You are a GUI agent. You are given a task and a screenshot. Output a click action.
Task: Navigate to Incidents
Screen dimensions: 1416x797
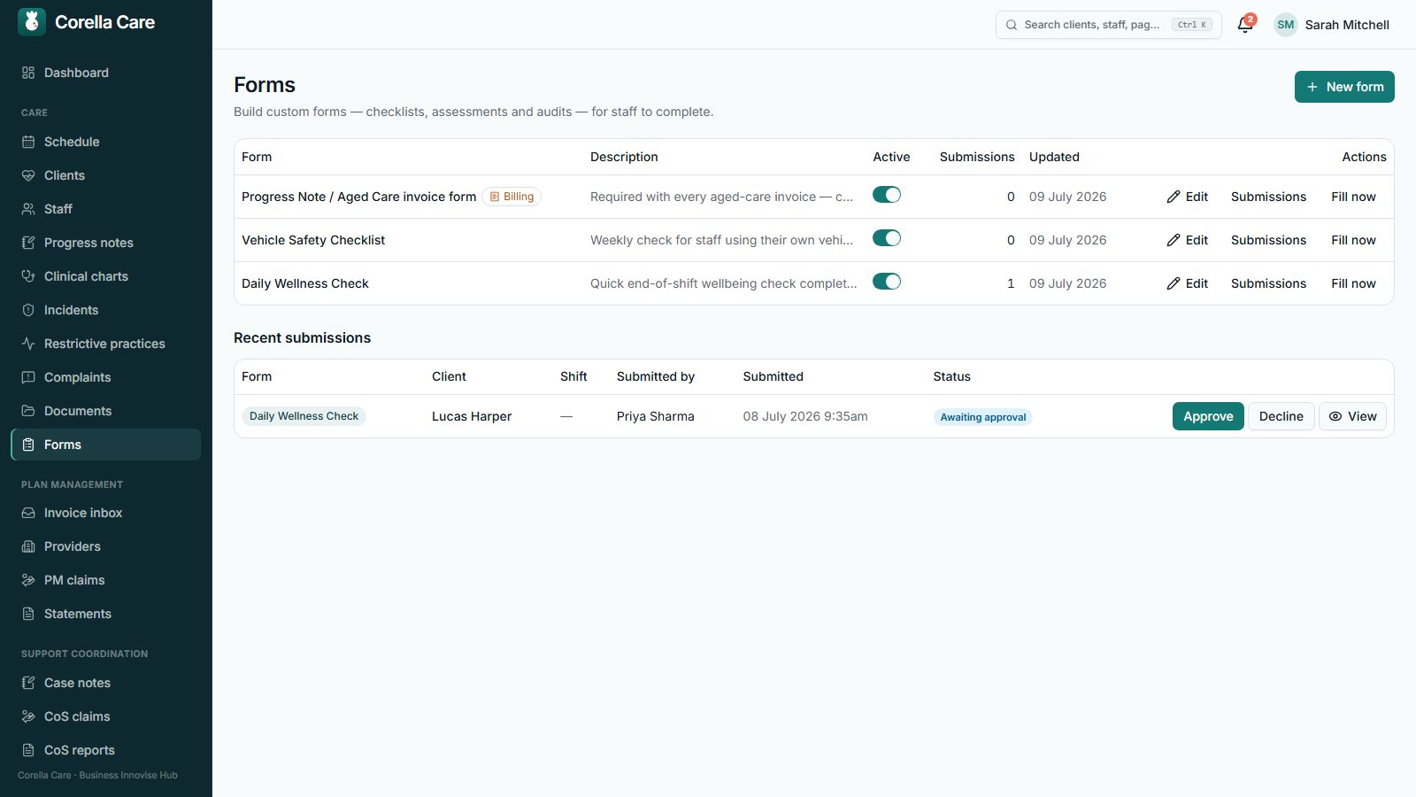[x=105, y=310]
